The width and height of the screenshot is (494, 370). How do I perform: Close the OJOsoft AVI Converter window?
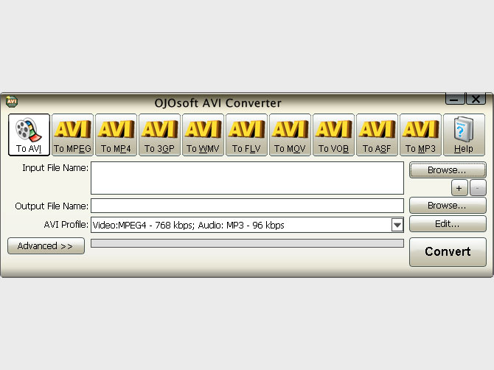pyautogui.click(x=476, y=100)
